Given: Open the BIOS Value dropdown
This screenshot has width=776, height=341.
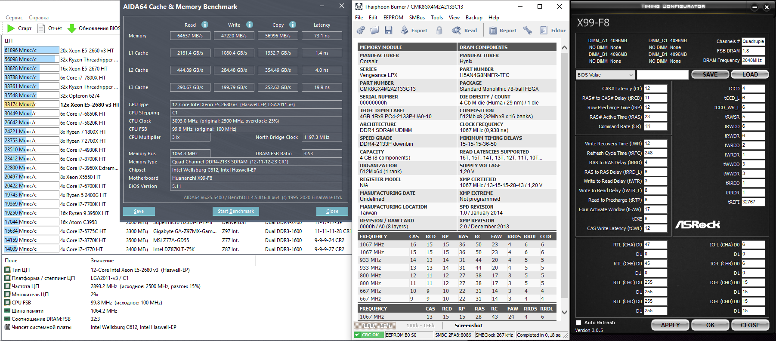Looking at the screenshot, I should click(605, 75).
